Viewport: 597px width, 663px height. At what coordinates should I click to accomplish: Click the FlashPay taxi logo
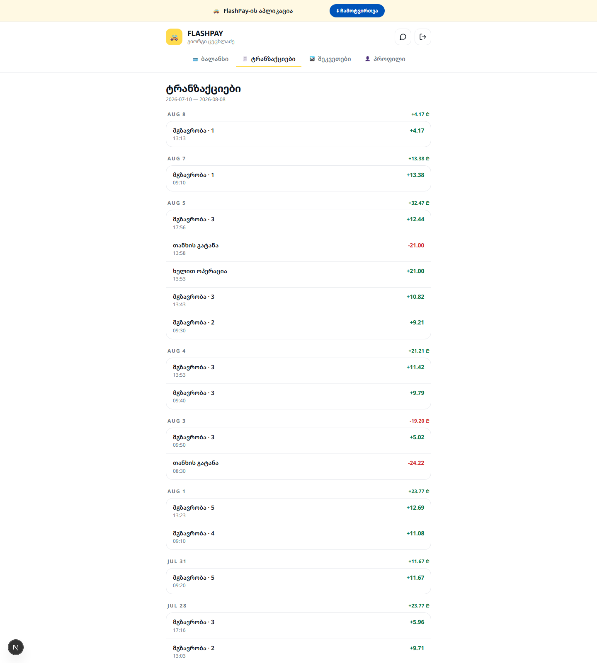point(174,37)
